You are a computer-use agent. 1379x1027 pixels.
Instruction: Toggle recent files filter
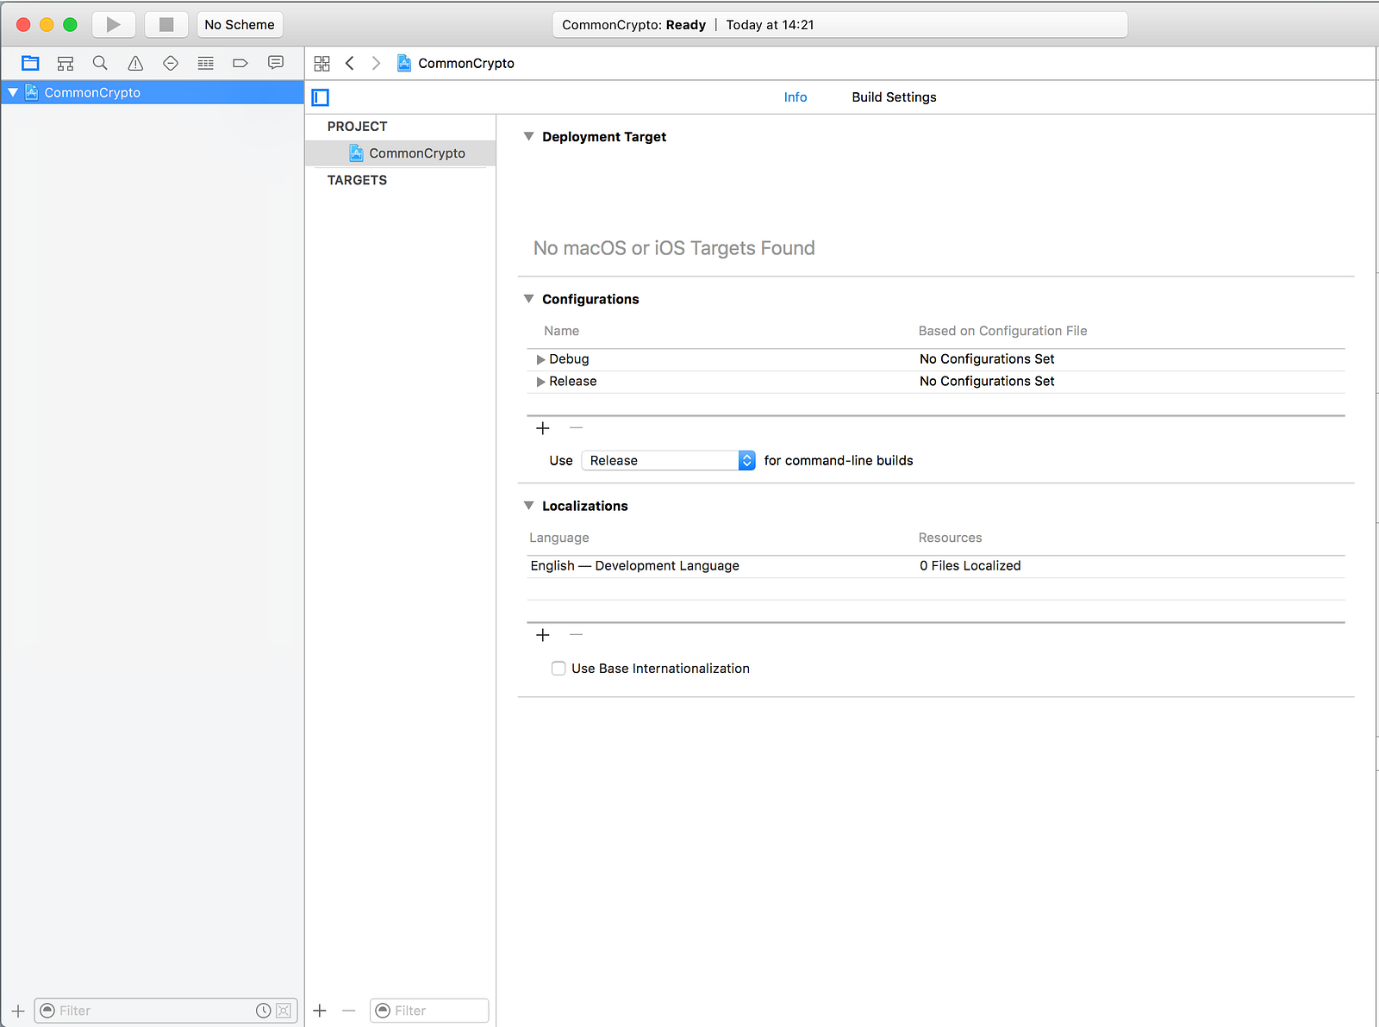pyautogui.click(x=264, y=1011)
